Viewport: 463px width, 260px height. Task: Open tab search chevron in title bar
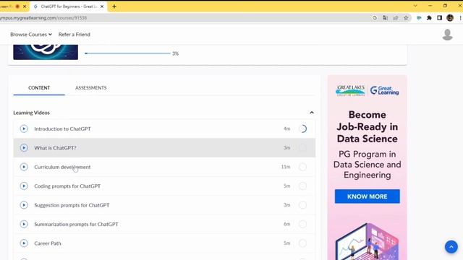415,6
